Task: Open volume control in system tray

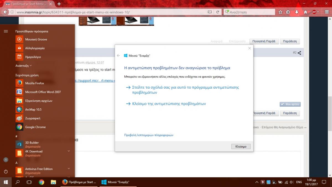Action: 291,182
